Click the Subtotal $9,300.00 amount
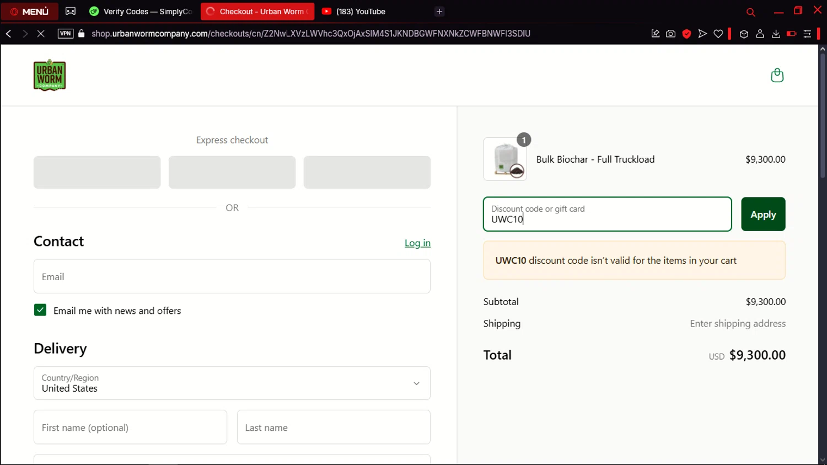Viewport: 827px width, 465px height. (766, 302)
